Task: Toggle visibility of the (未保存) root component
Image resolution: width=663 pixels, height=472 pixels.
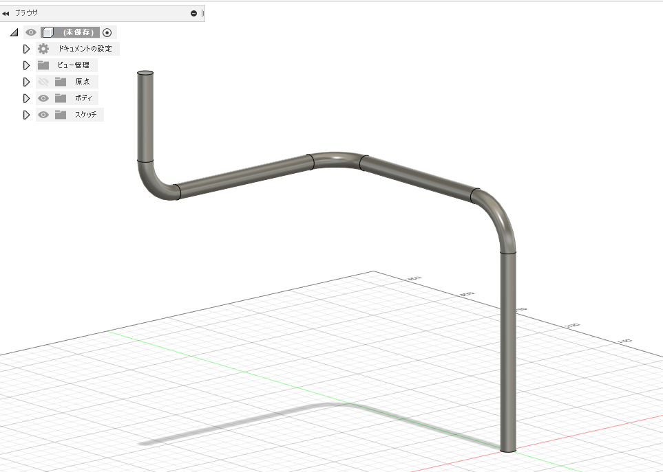Action: 31,32
